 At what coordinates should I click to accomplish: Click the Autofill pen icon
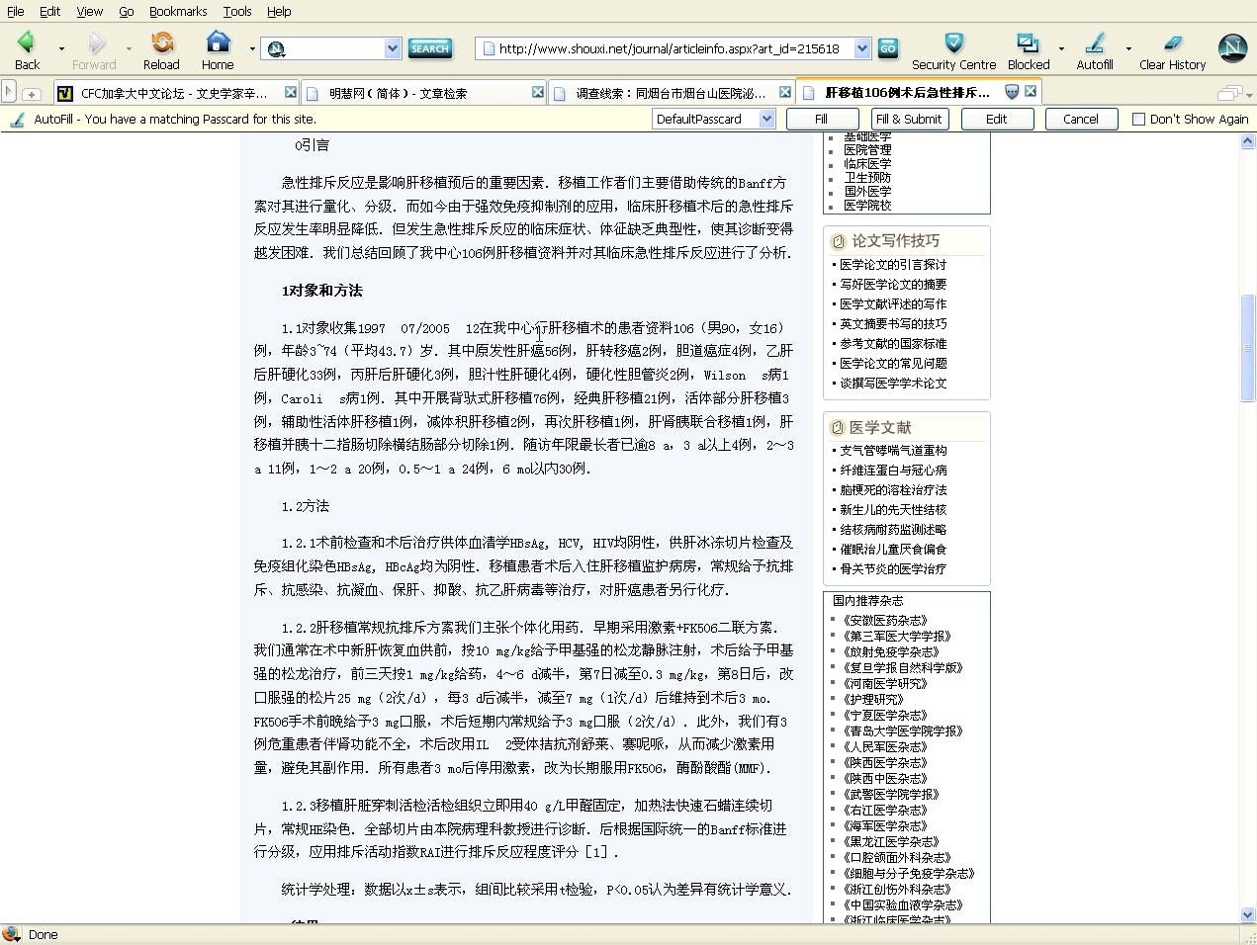point(1094,43)
